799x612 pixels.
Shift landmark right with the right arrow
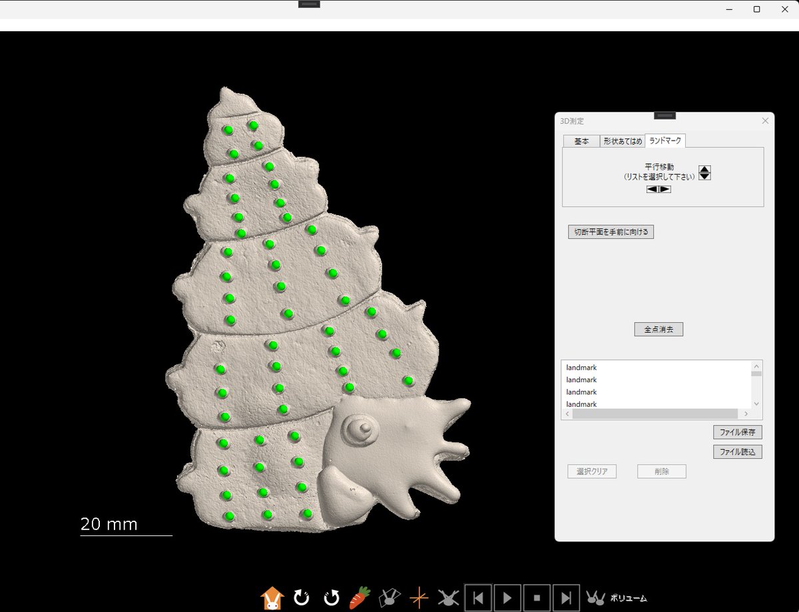pos(665,189)
